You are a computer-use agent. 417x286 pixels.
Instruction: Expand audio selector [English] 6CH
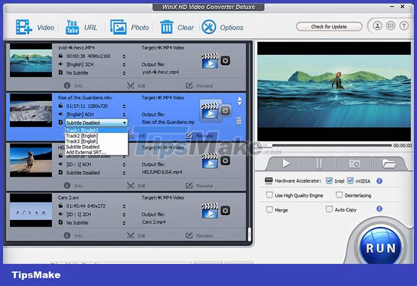pos(124,114)
